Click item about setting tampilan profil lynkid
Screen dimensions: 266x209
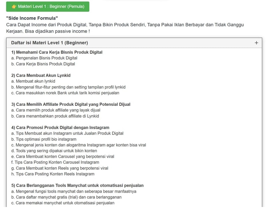click(68, 87)
